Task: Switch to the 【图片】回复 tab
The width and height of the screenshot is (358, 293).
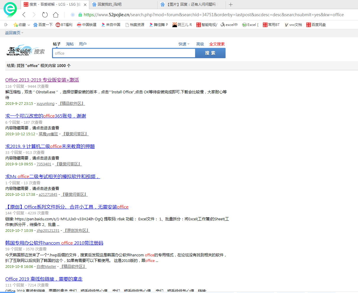Action: pyautogui.click(x=192, y=4)
